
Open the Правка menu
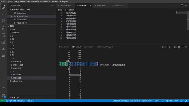point(10,1)
